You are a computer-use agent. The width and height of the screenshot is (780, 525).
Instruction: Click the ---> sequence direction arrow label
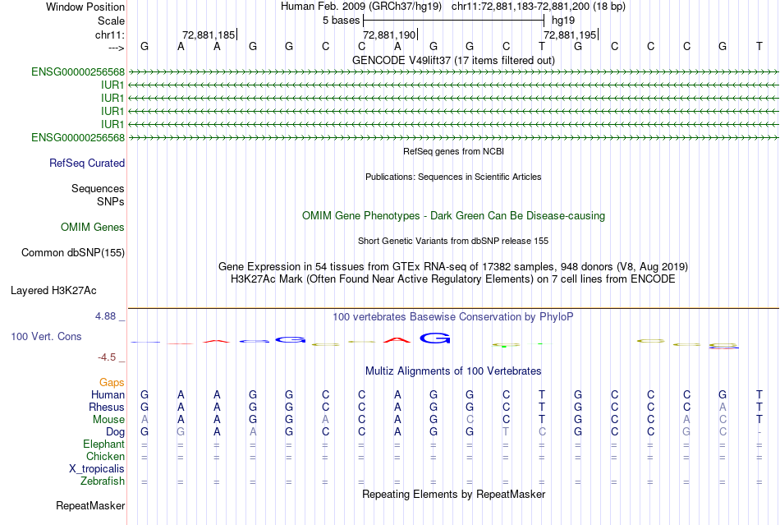pos(116,48)
